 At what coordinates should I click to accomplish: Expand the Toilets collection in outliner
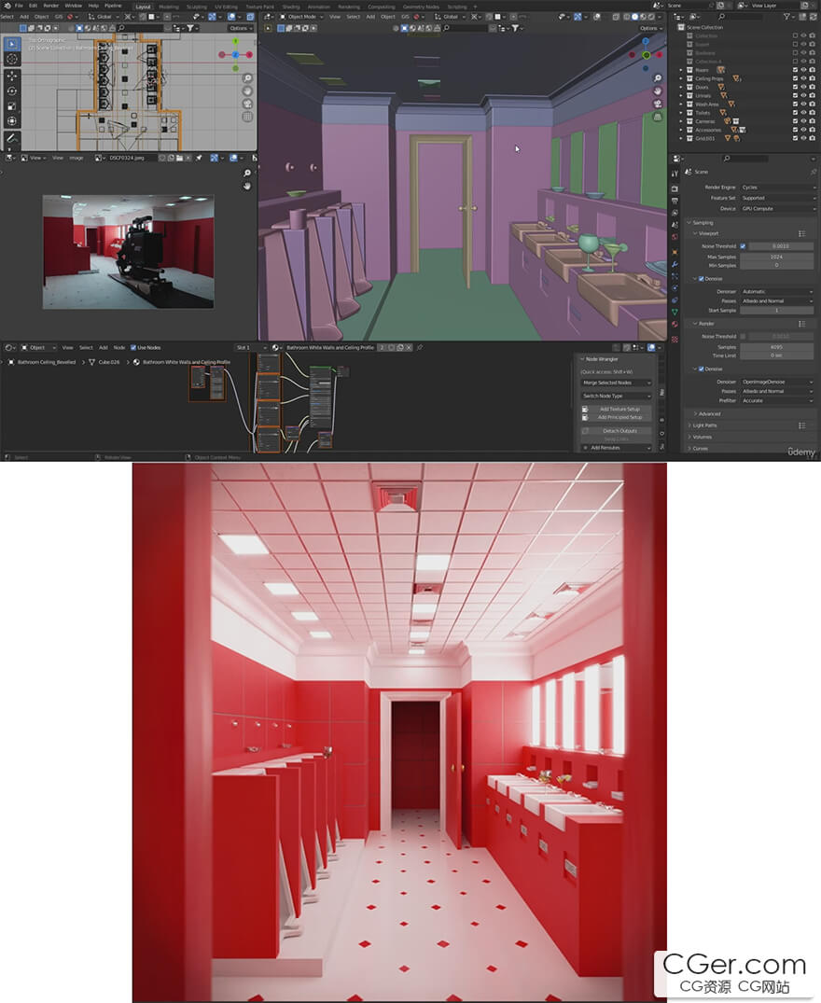point(681,113)
